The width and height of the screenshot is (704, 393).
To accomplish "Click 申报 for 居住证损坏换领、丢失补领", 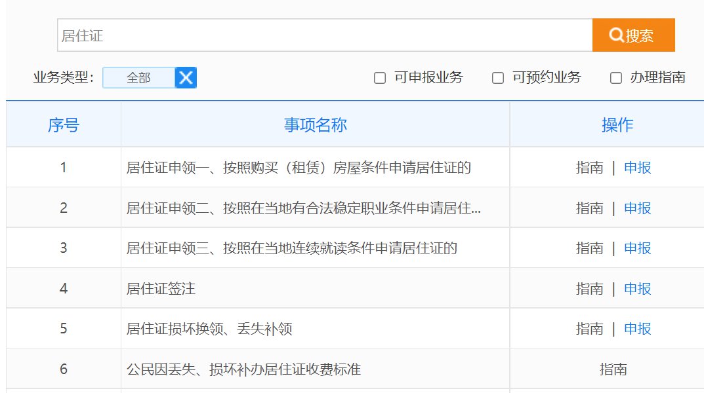I will click(637, 329).
